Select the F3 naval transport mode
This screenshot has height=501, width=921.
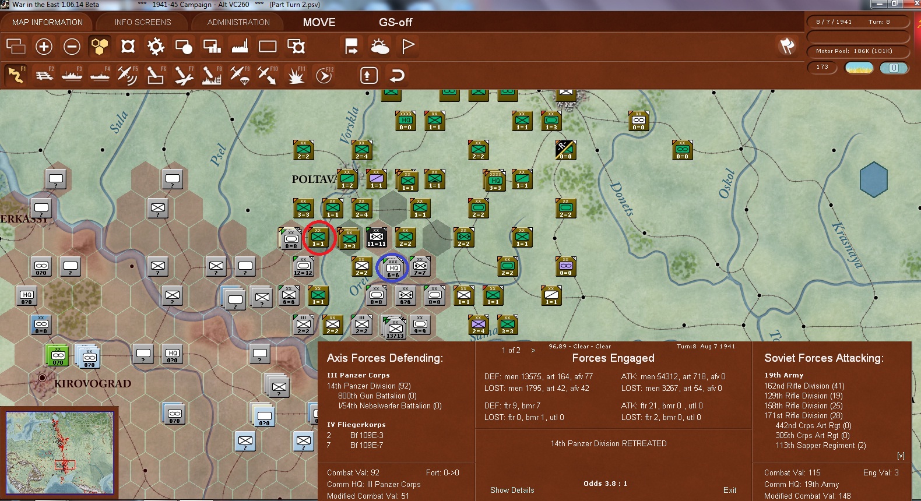click(72, 75)
